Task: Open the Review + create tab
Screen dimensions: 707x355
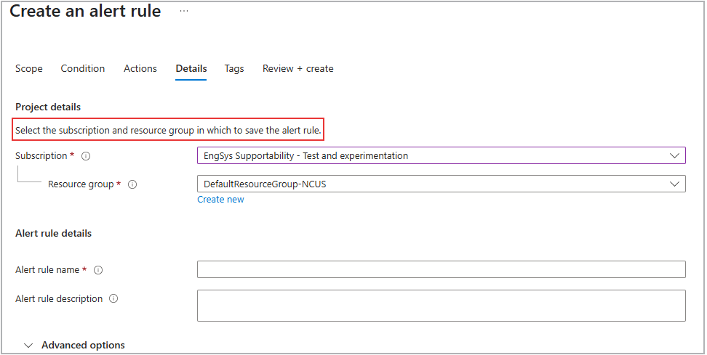Action: click(x=298, y=68)
